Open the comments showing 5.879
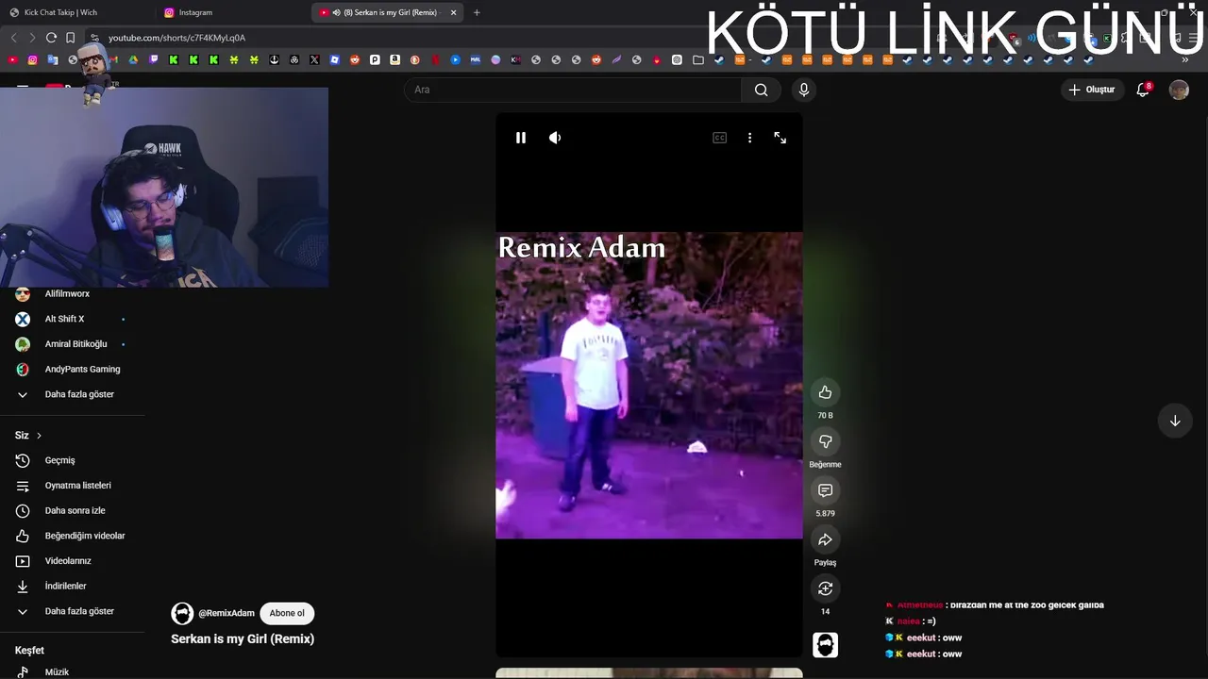This screenshot has width=1208, height=679. tap(825, 490)
